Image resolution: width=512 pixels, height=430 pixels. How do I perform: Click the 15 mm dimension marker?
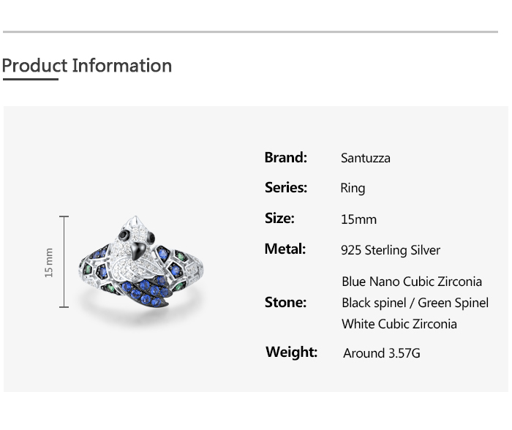[50, 262]
